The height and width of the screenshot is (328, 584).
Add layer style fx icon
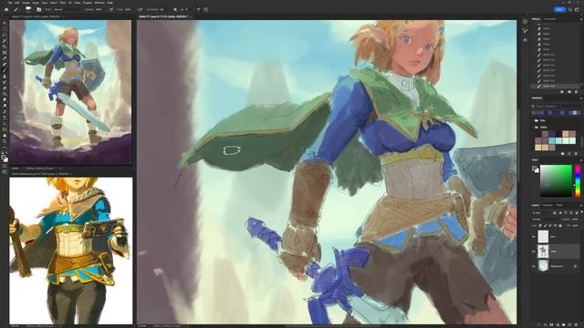click(546, 324)
